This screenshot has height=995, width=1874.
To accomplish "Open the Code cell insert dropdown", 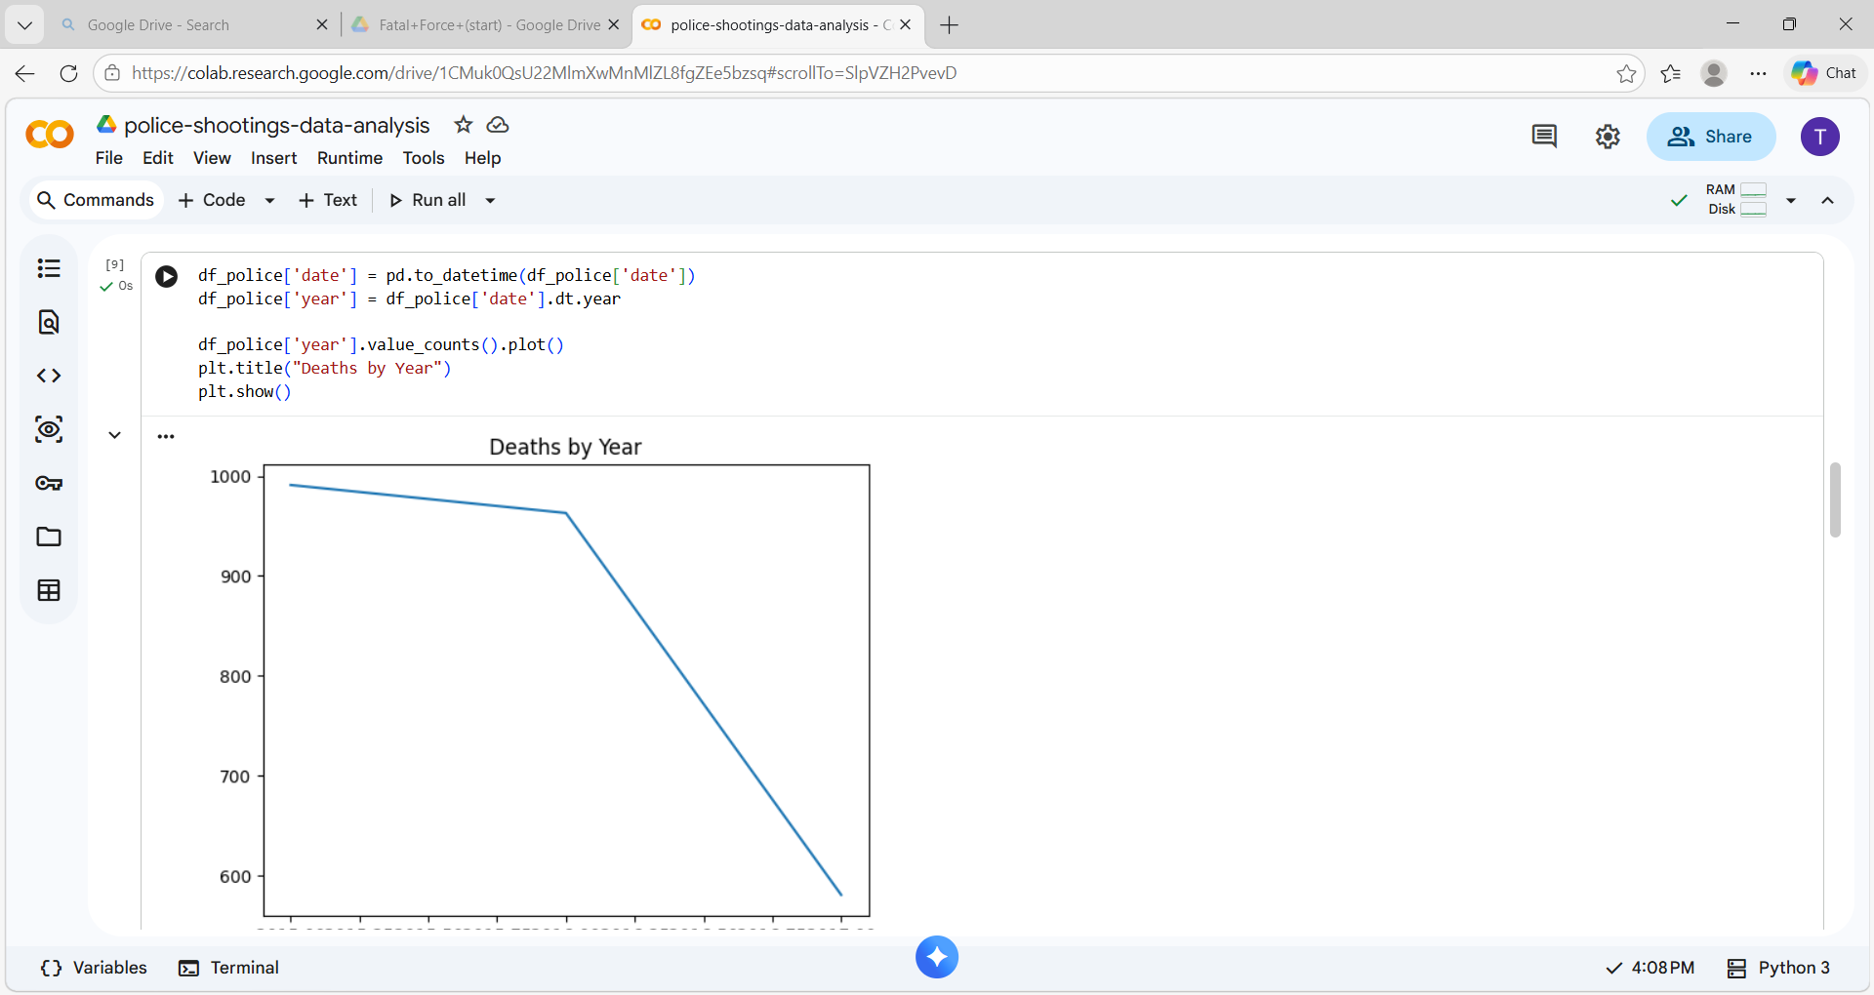I will pyautogui.click(x=269, y=200).
